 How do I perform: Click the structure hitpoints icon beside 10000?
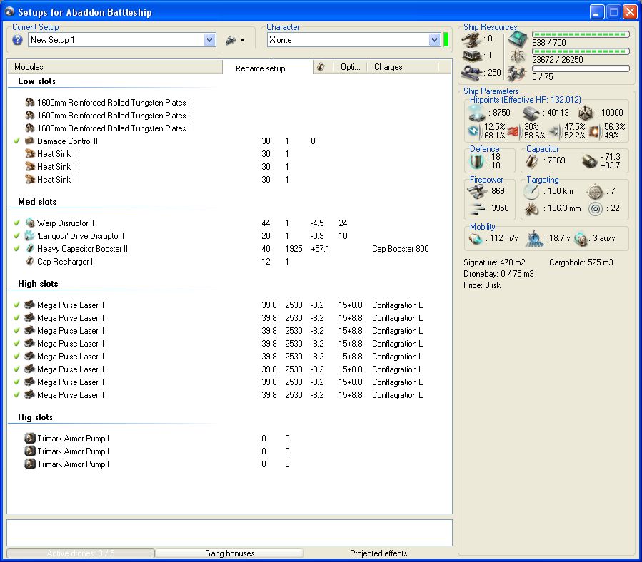[x=586, y=113]
